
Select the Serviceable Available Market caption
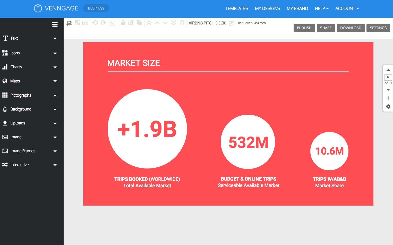pos(249,185)
